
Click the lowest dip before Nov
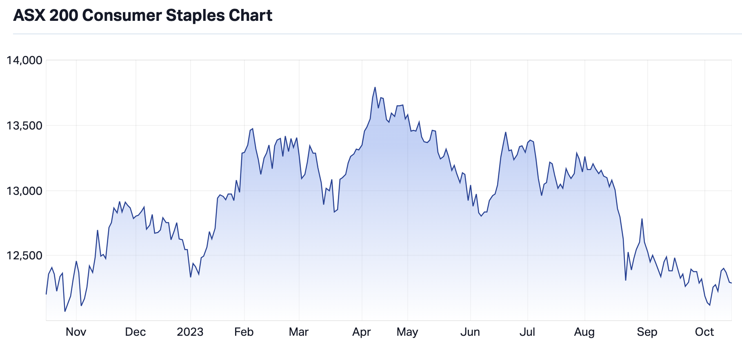[65, 311]
